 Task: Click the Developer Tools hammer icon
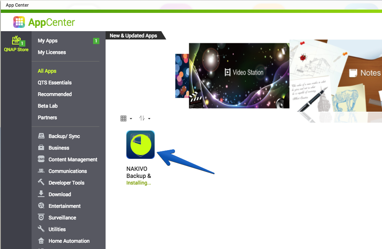coord(41,182)
